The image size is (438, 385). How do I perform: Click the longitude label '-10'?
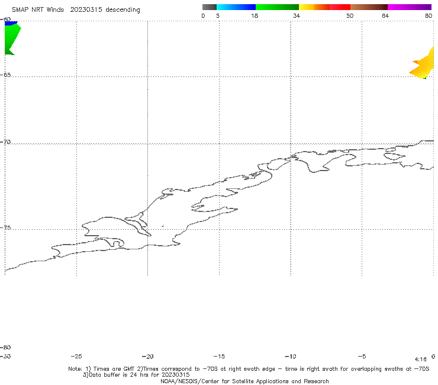(x=290, y=356)
